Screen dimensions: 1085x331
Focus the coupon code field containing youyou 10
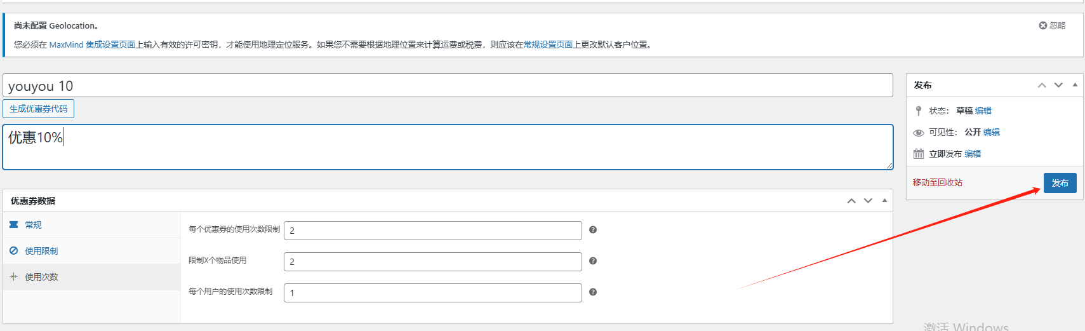pos(448,86)
